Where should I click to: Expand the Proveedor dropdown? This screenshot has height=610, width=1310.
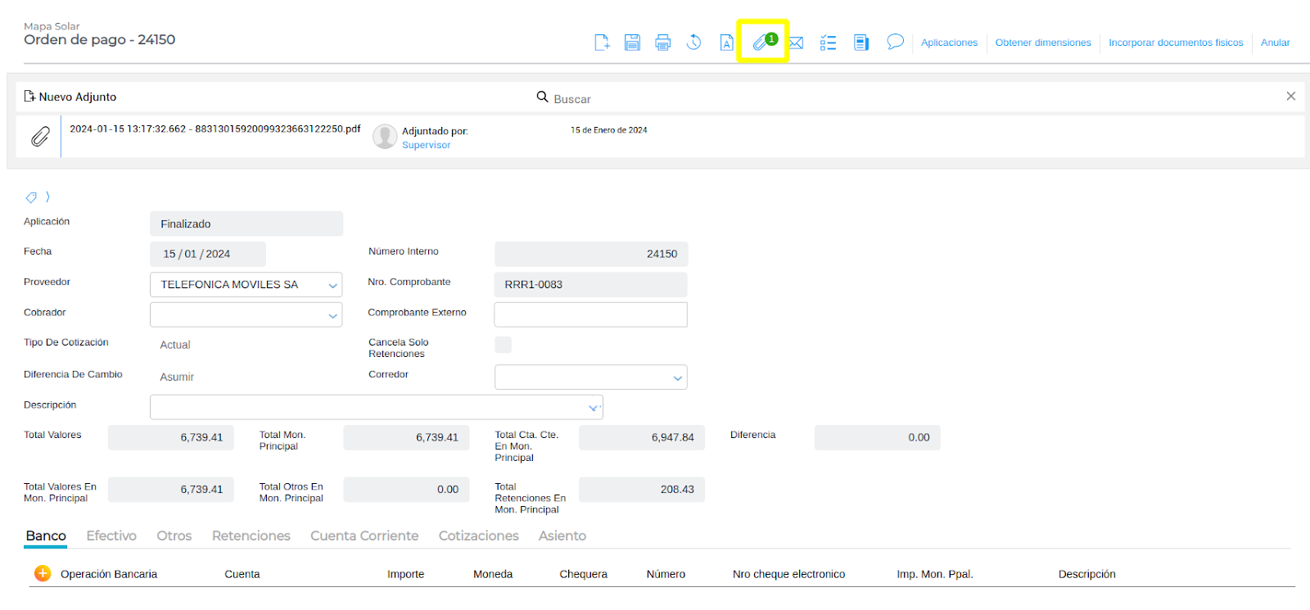coord(332,285)
